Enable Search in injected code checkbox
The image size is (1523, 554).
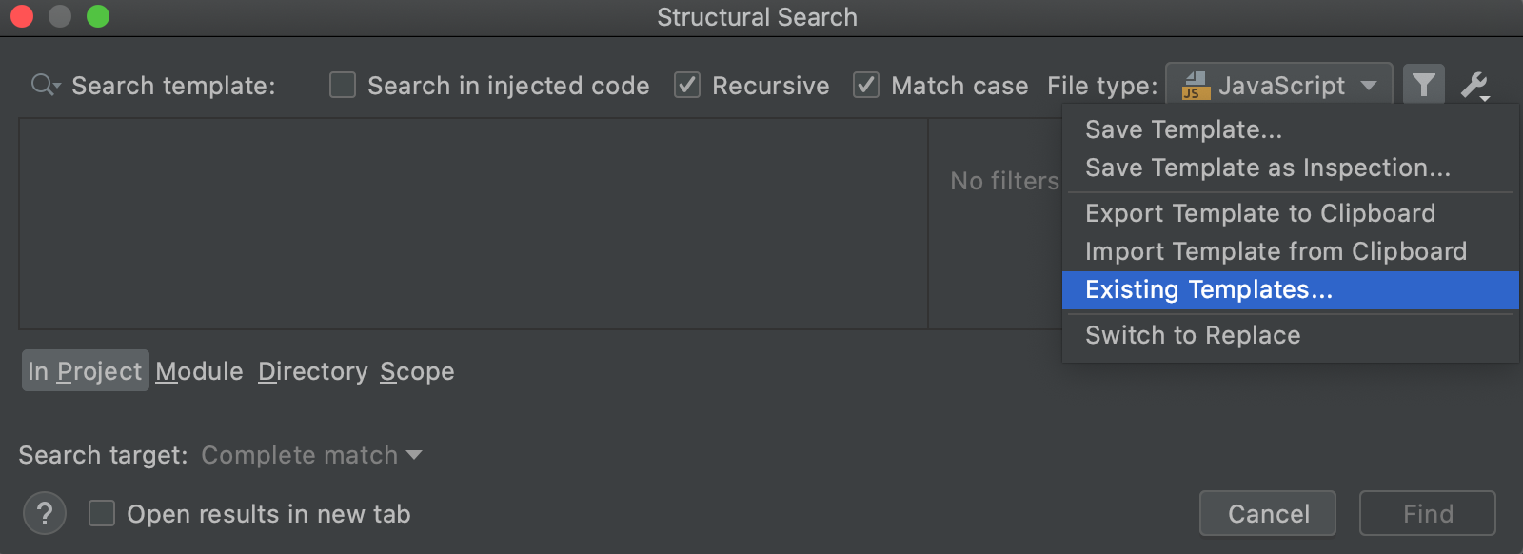343,86
